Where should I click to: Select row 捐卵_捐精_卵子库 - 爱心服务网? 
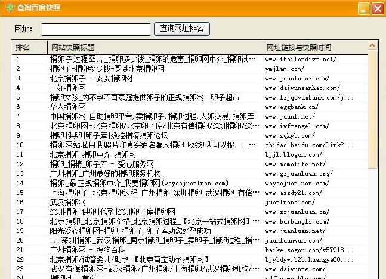(x=190, y=165)
